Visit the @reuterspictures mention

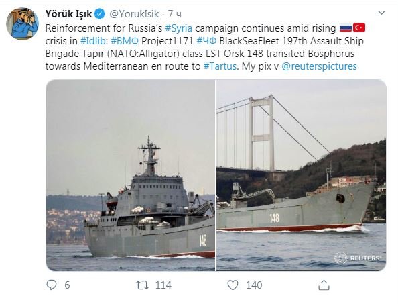coord(319,66)
